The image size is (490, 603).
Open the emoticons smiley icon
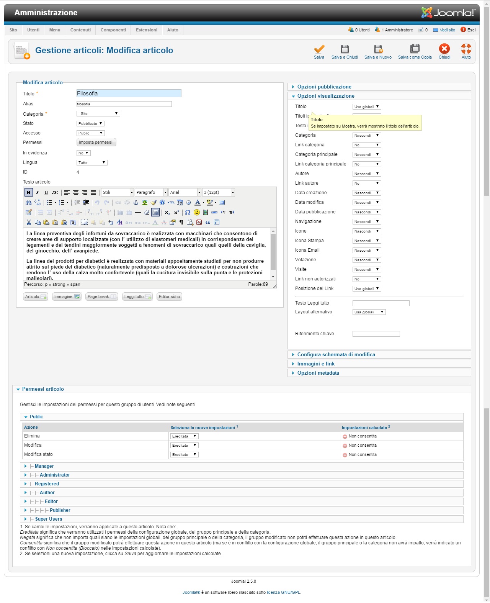pyautogui.click(x=197, y=212)
